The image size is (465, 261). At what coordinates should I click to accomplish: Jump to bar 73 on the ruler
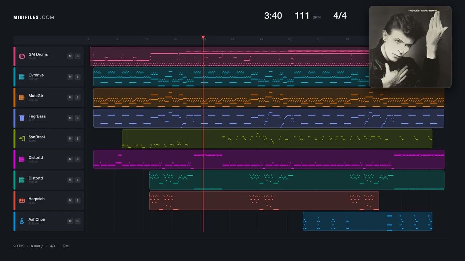[x=347, y=39]
